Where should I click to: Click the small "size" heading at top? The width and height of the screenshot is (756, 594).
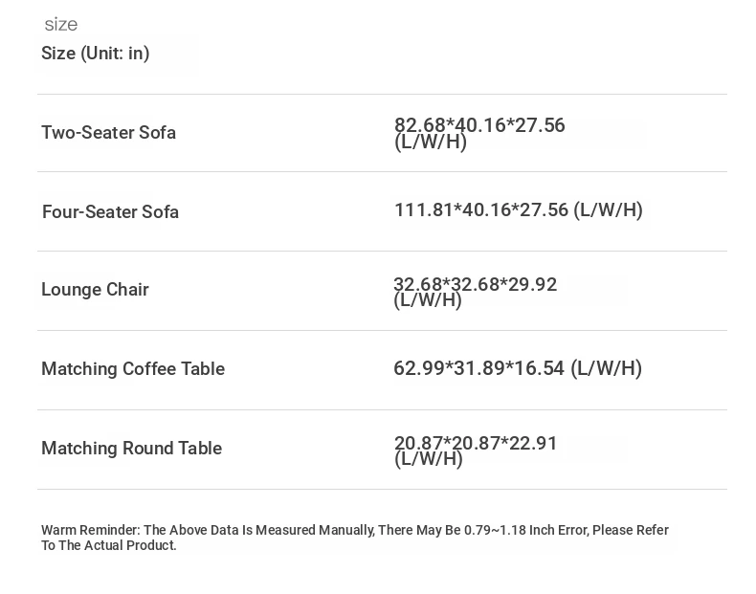[61, 25]
